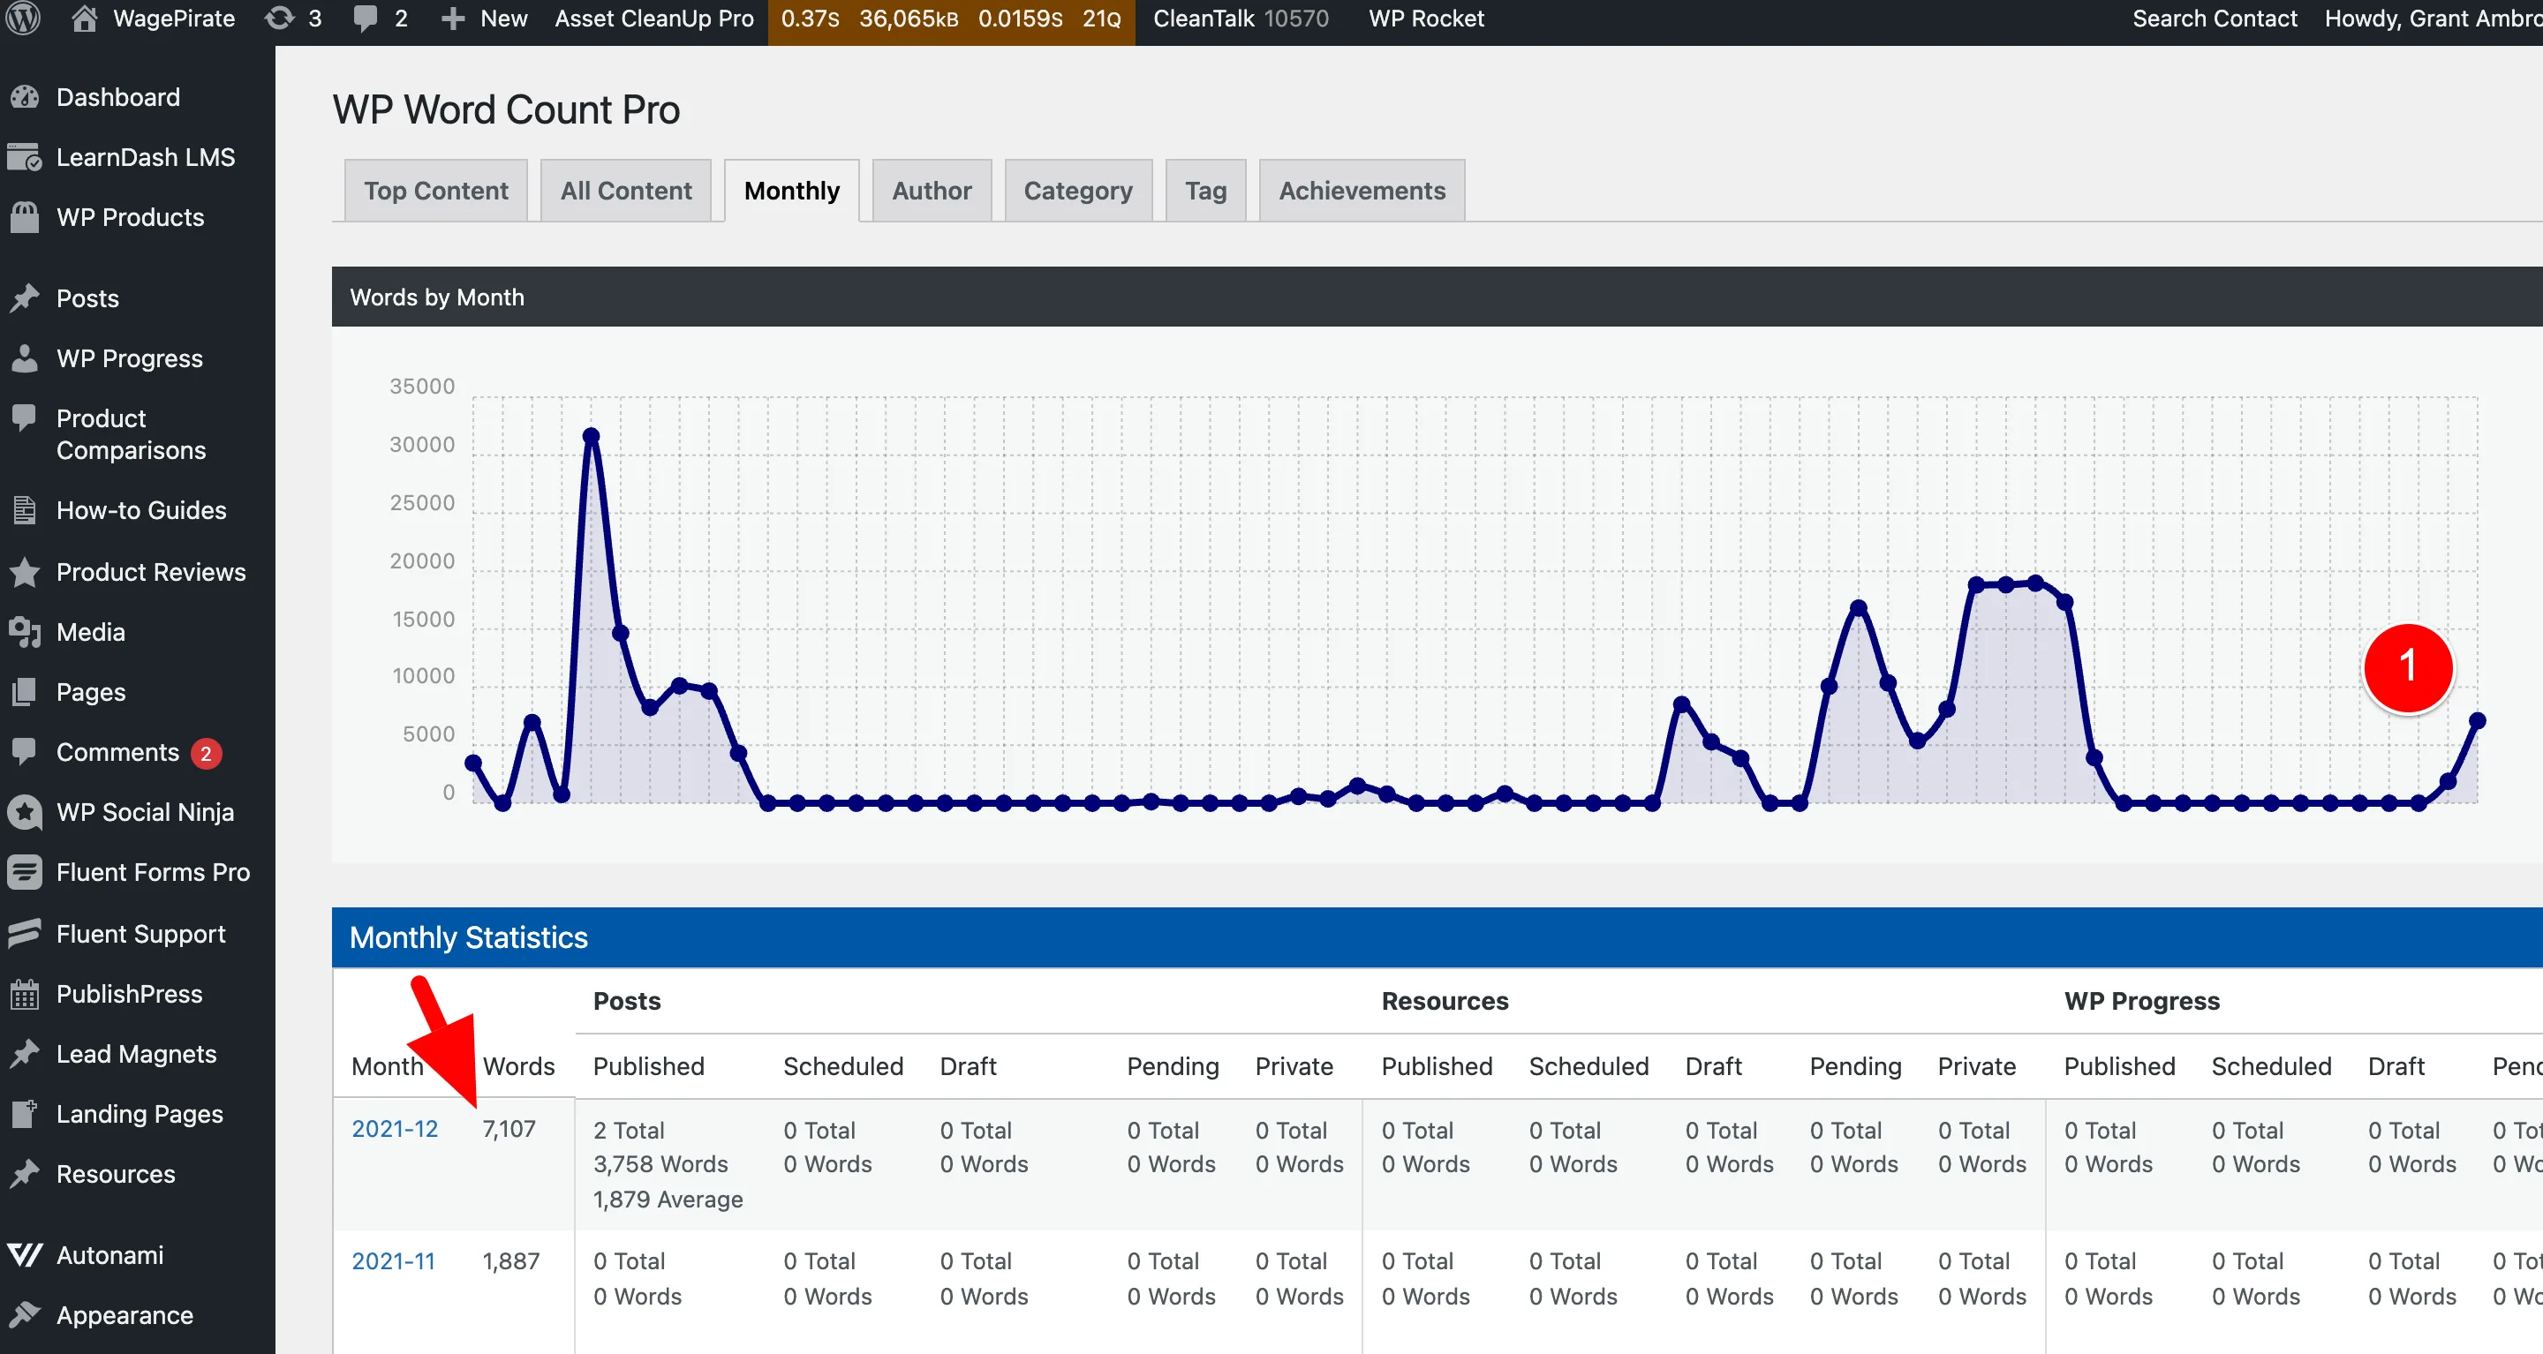Click the plus icon for New
This screenshot has width=2543, height=1354.
pyautogui.click(x=452, y=19)
